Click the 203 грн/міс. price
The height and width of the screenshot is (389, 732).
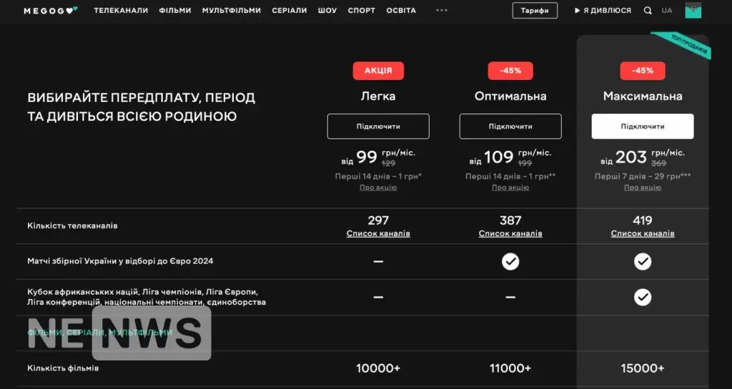[x=643, y=157]
